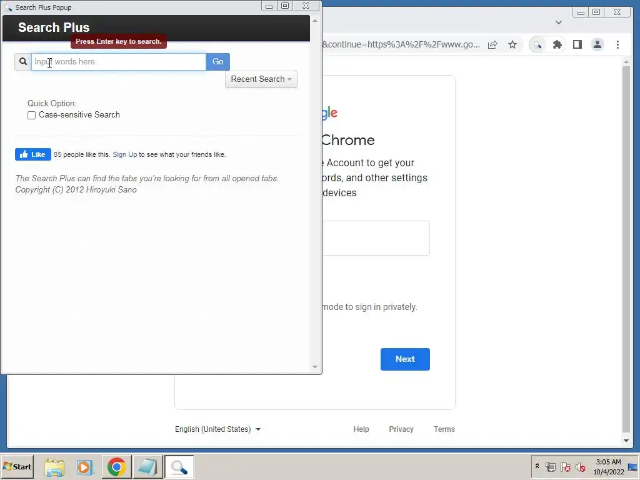This screenshot has height=480, width=640.
Task: Click the '85 people like this.' text
Action: click(82, 154)
